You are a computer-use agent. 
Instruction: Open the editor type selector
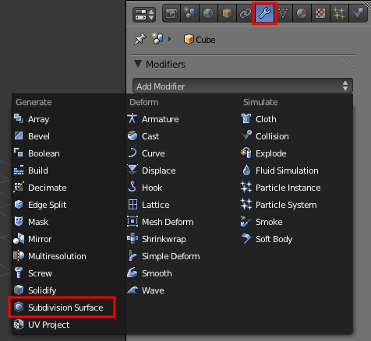[144, 14]
